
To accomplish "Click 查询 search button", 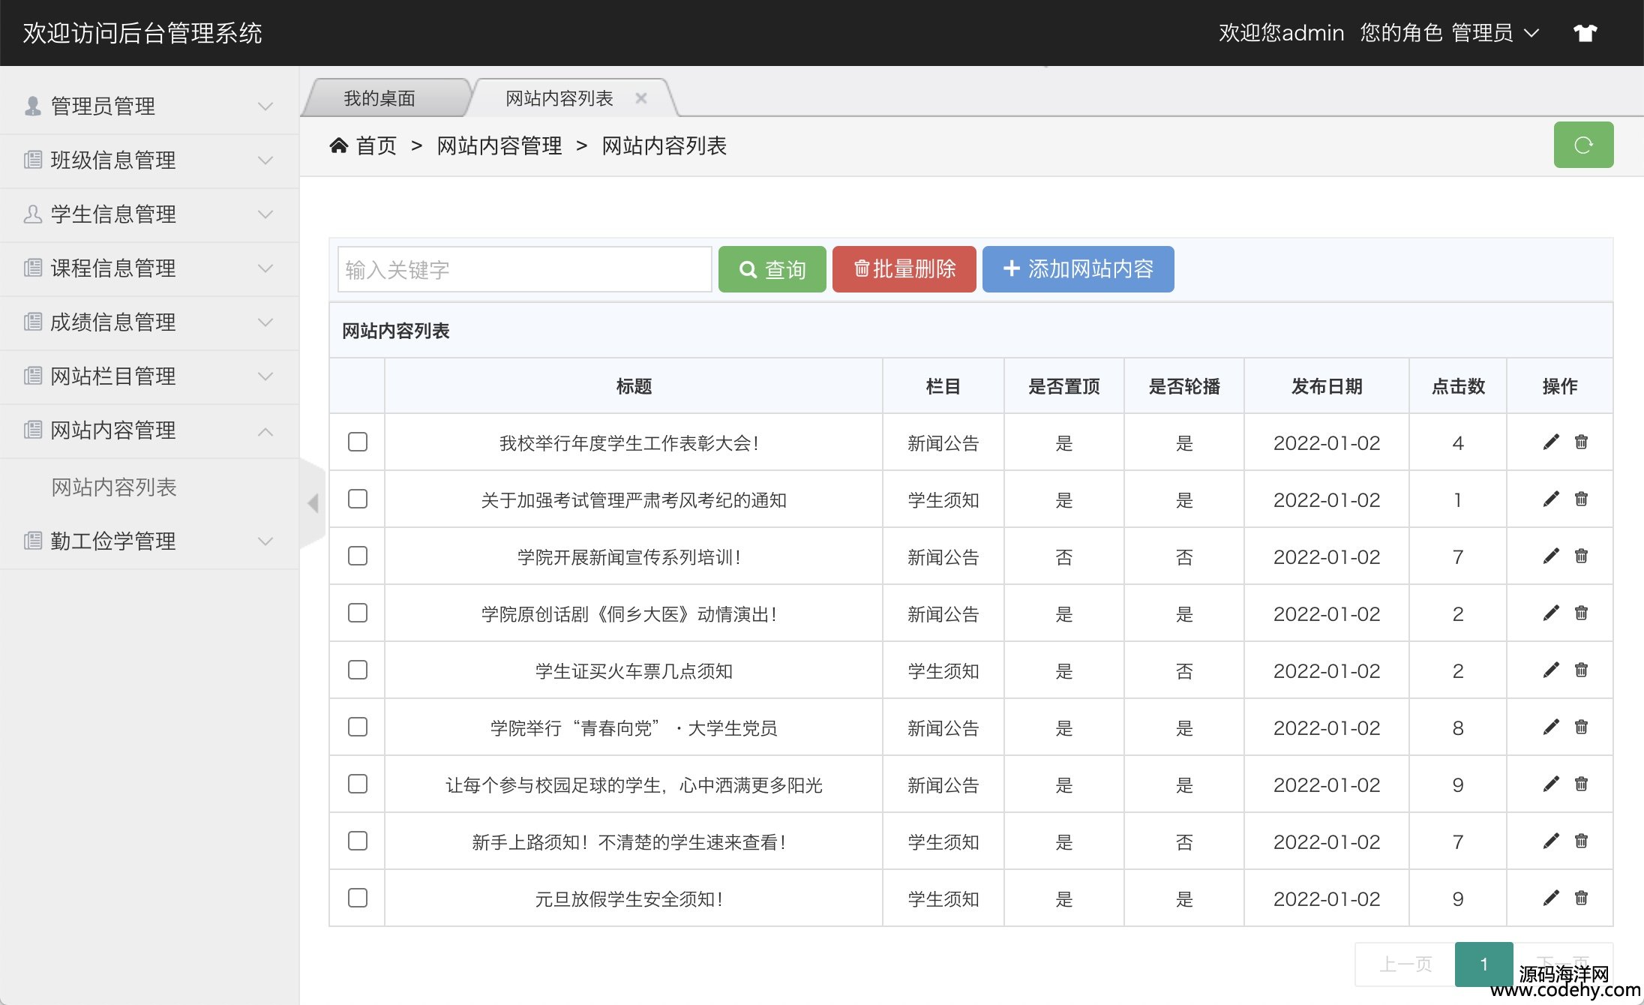I will point(772,269).
